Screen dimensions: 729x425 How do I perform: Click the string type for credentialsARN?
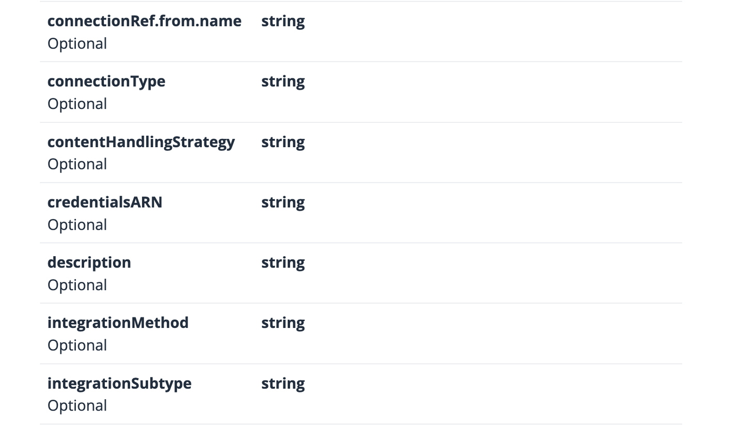pos(283,202)
